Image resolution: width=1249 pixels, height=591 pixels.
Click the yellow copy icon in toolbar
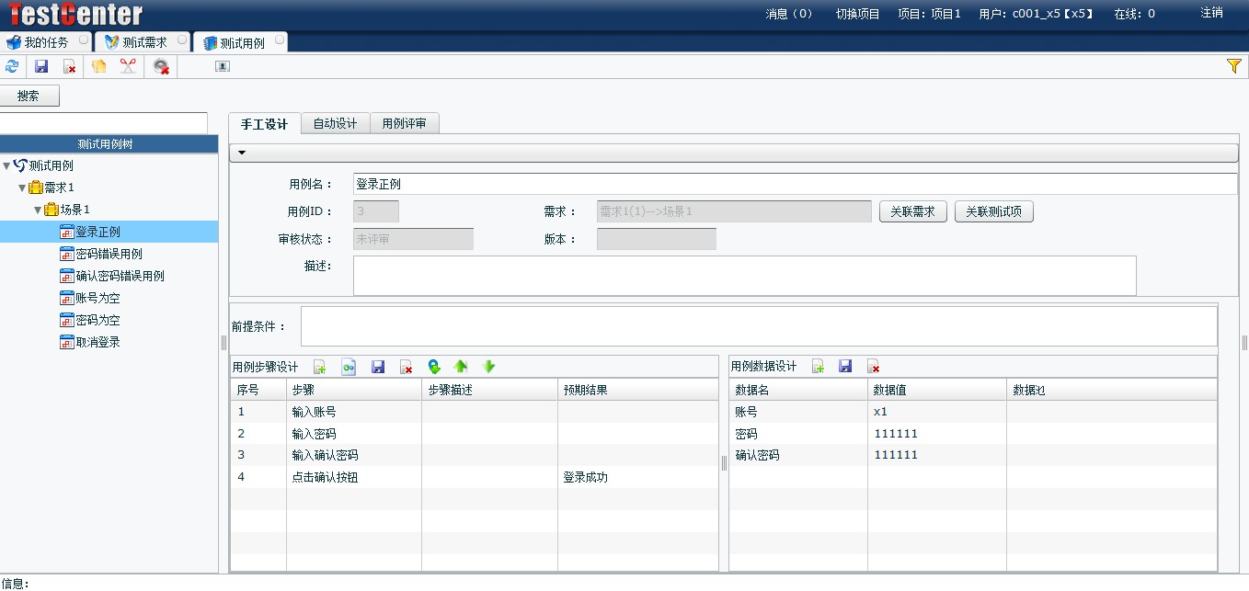pyautogui.click(x=99, y=66)
